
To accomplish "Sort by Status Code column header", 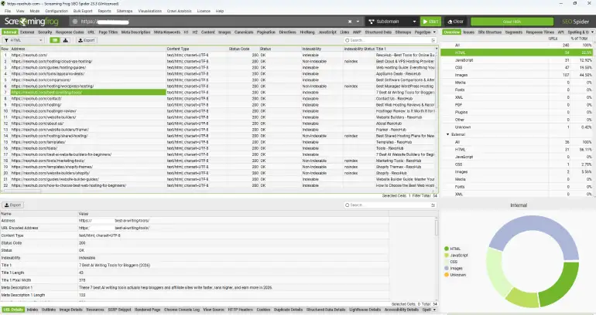I will click(243, 49).
